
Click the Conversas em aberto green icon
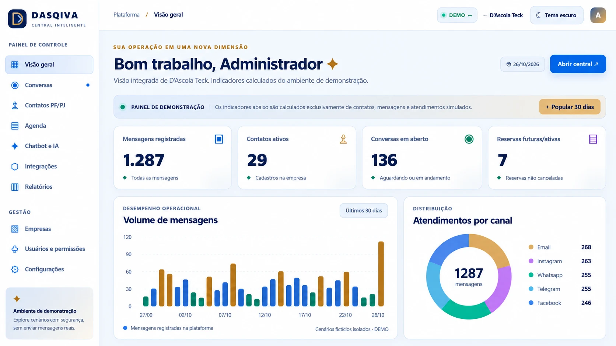tap(469, 139)
